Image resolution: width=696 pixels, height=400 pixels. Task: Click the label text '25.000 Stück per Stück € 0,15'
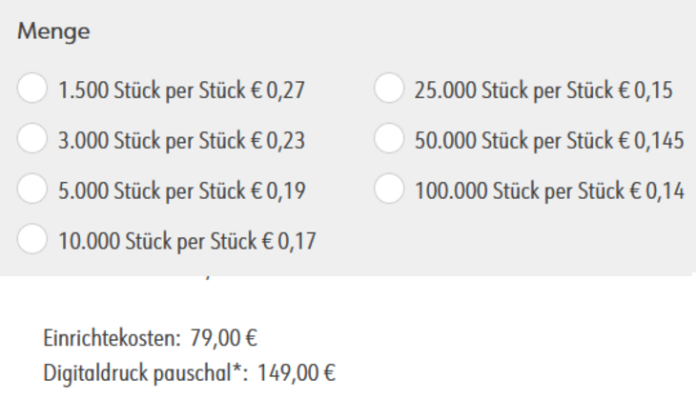coord(544,91)
